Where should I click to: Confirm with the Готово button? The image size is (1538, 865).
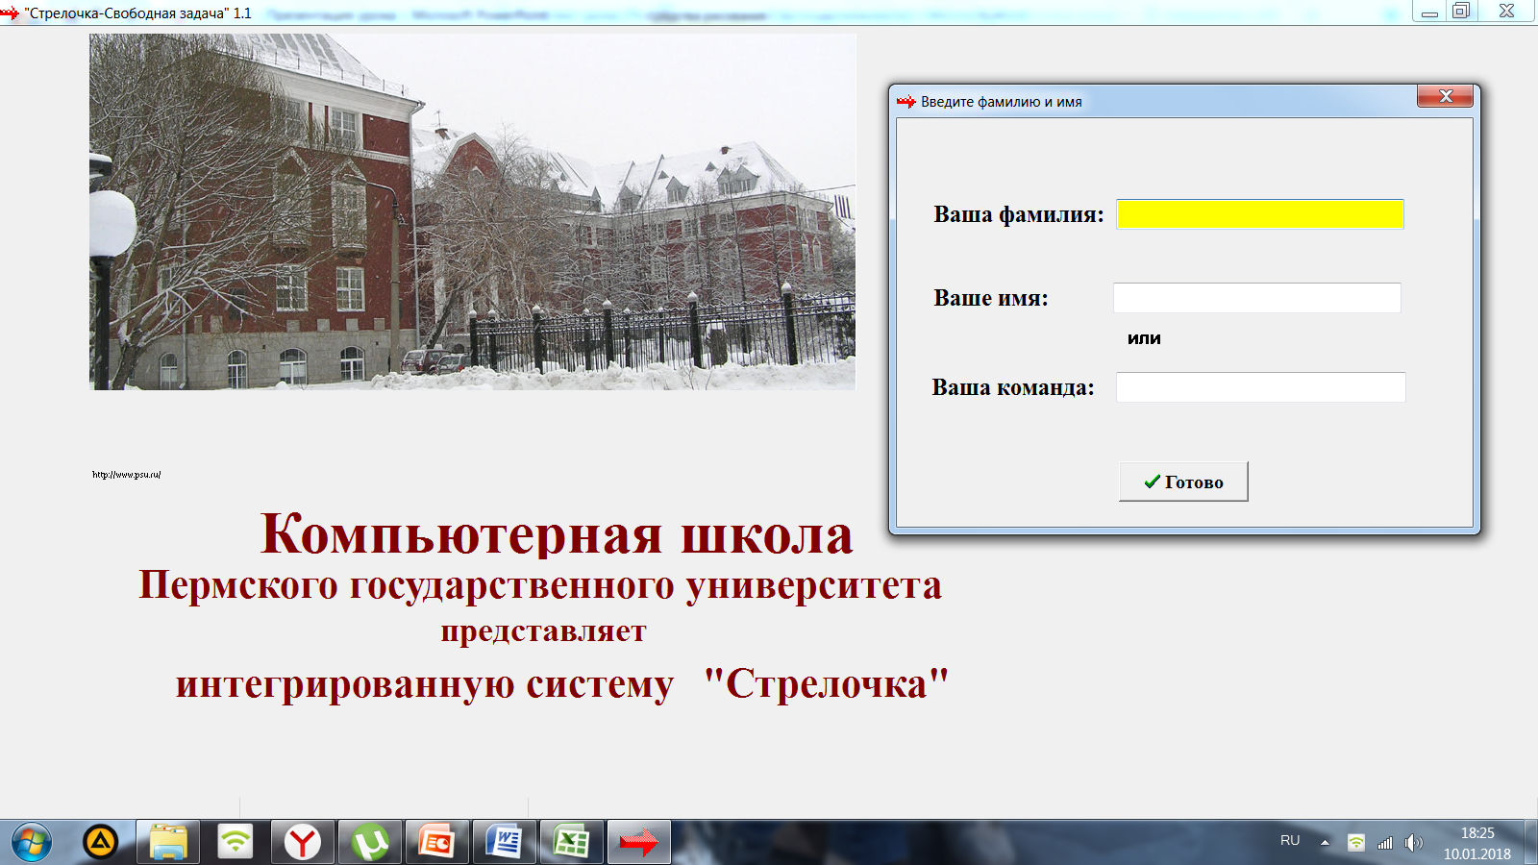tap(1183, 482)
